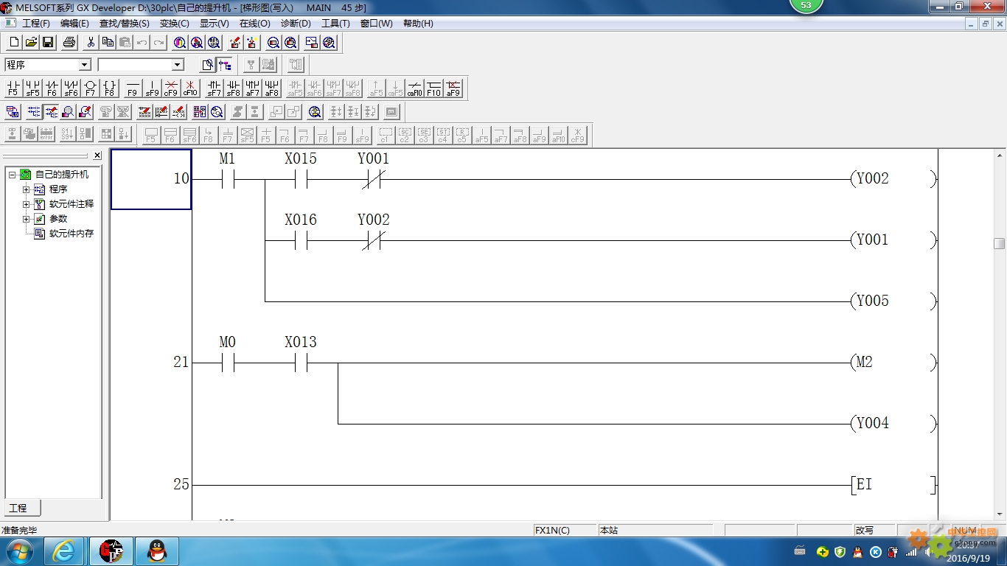Toggle write mode icon in ladder toolbar

52,112
